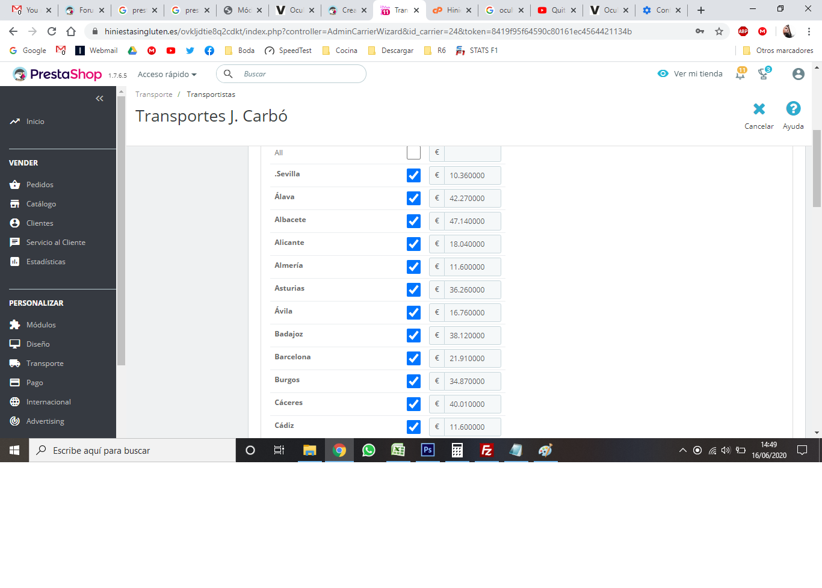The height and width of the screenshot is (588, 822).
Task: Open the SpeedTest bookmark
Action: coord(288,51)
